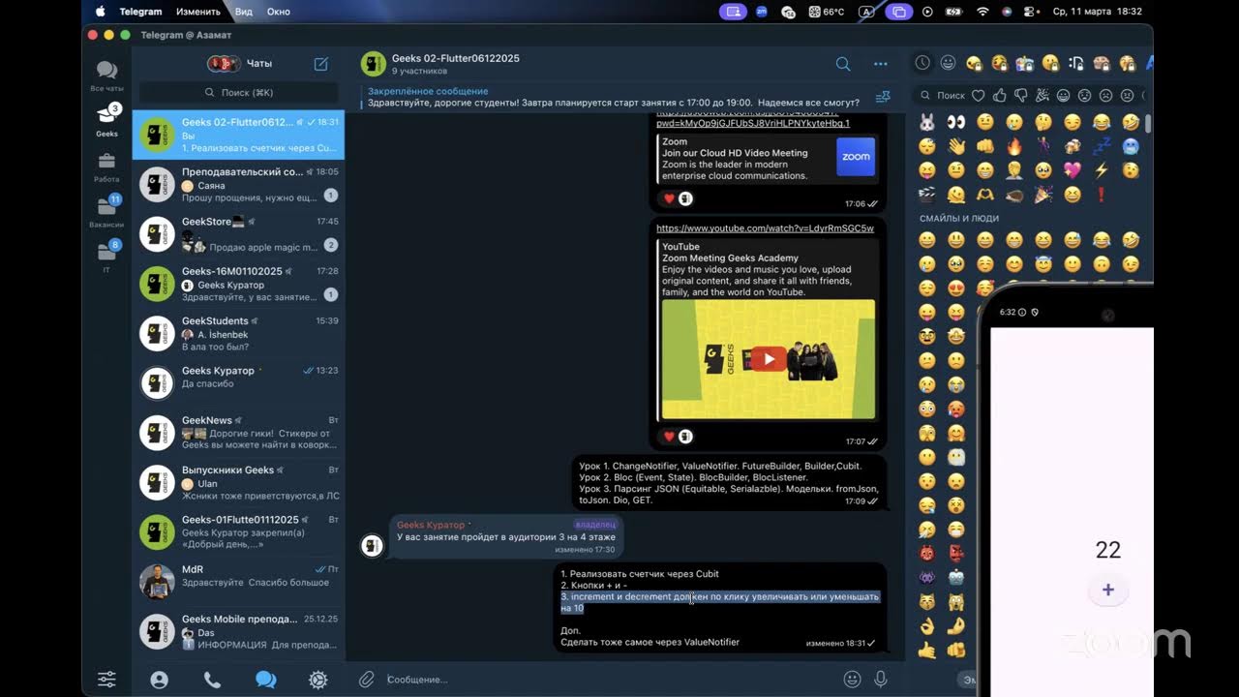
Task: Click the emoji panel scrollbar
Action: (x=1148, y=124)
